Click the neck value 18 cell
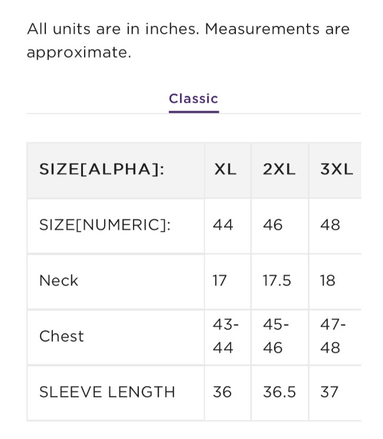383x439 pixels. tap(328, 281)
